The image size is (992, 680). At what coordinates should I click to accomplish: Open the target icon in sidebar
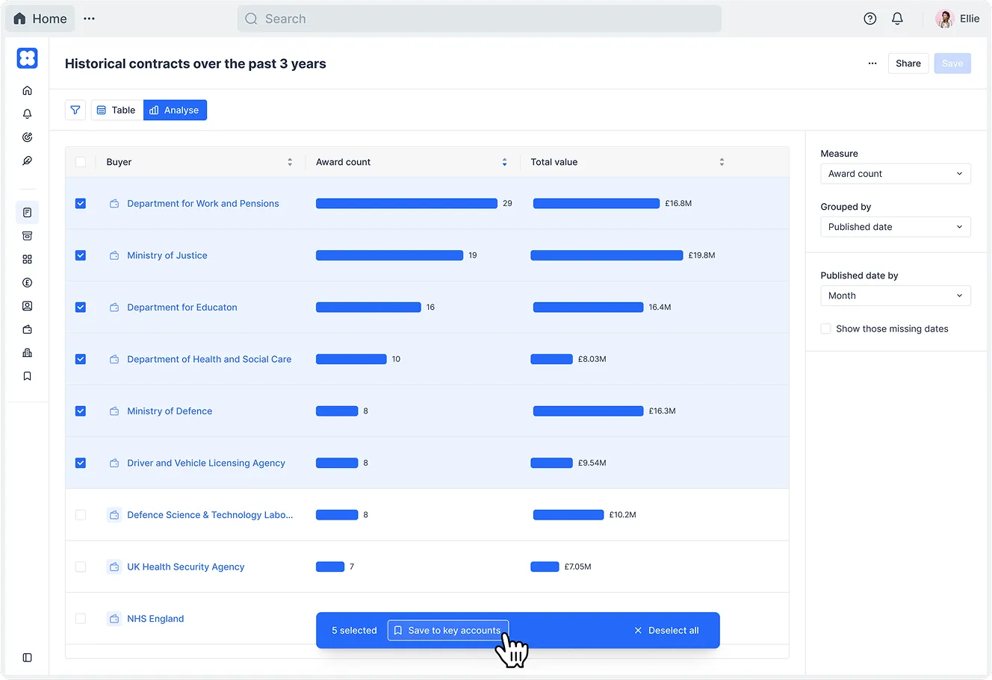coord(28,137)
